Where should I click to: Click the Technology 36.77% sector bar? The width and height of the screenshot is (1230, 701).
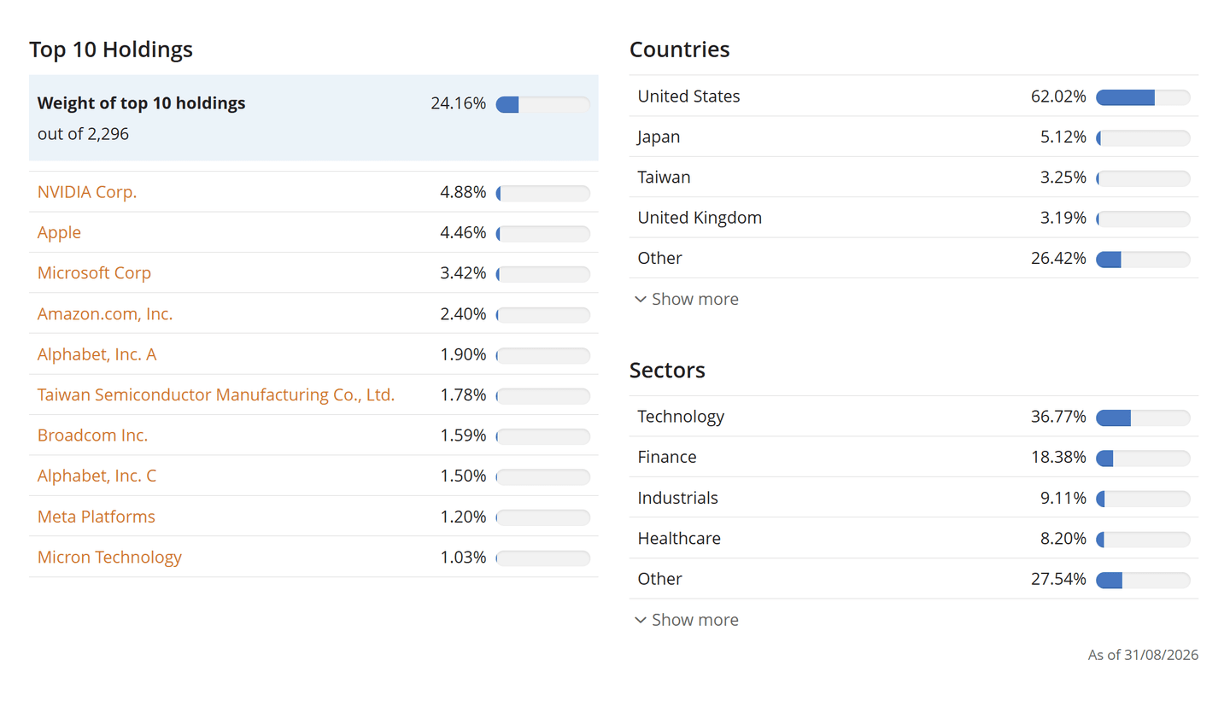(x=1143, y=418)
